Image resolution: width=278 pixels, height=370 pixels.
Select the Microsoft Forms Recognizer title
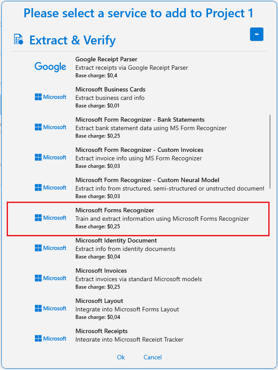(115, 210)
